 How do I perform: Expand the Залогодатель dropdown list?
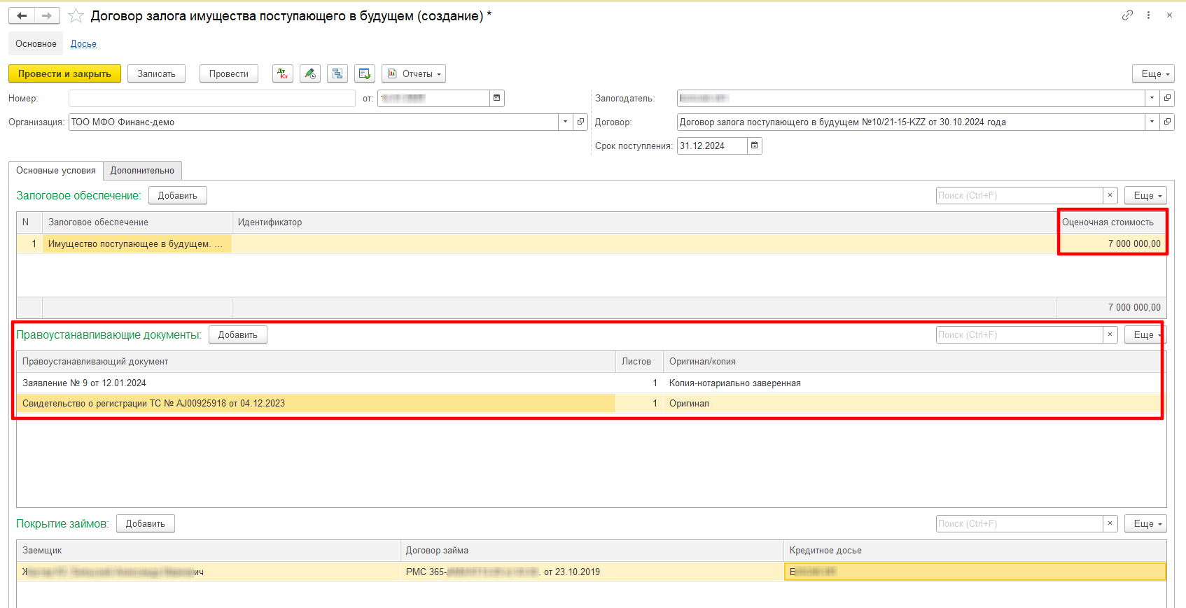click(x=1152, y=98)
